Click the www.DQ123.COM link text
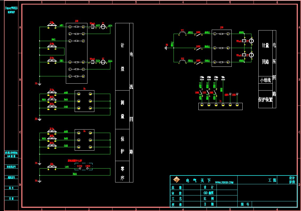The width and height of the screenshot is (301, 211). (x=224, y=182)
